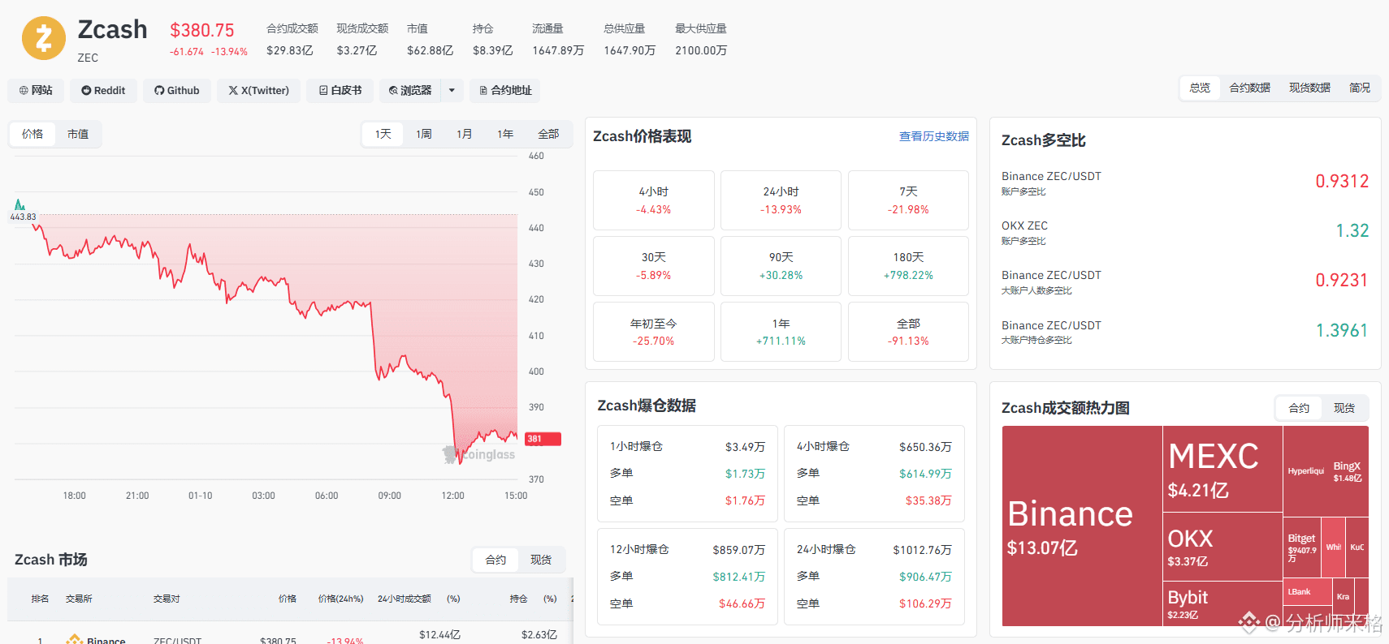The width and height of the screenshot is (1389, 644).
Task: Sort the market table by 价格 column
Action: coord(288,599)
